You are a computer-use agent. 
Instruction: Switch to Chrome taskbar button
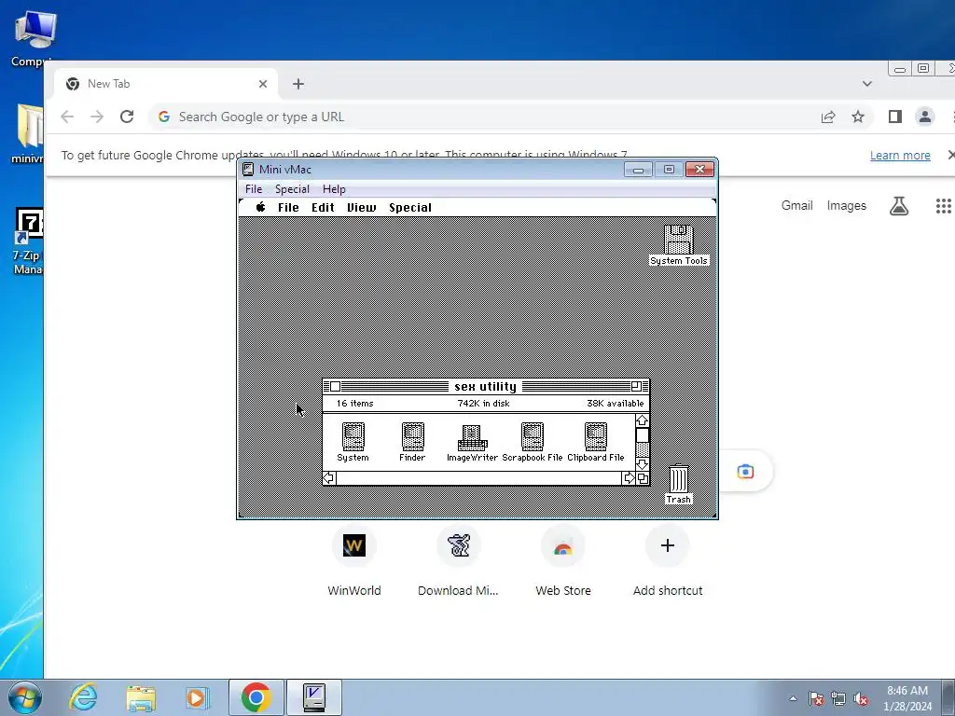coord(256,697)
